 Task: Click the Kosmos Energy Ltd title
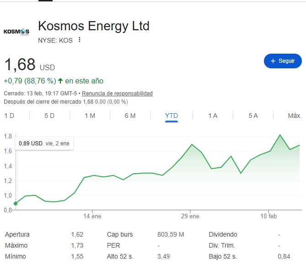(x=94, y=26)
